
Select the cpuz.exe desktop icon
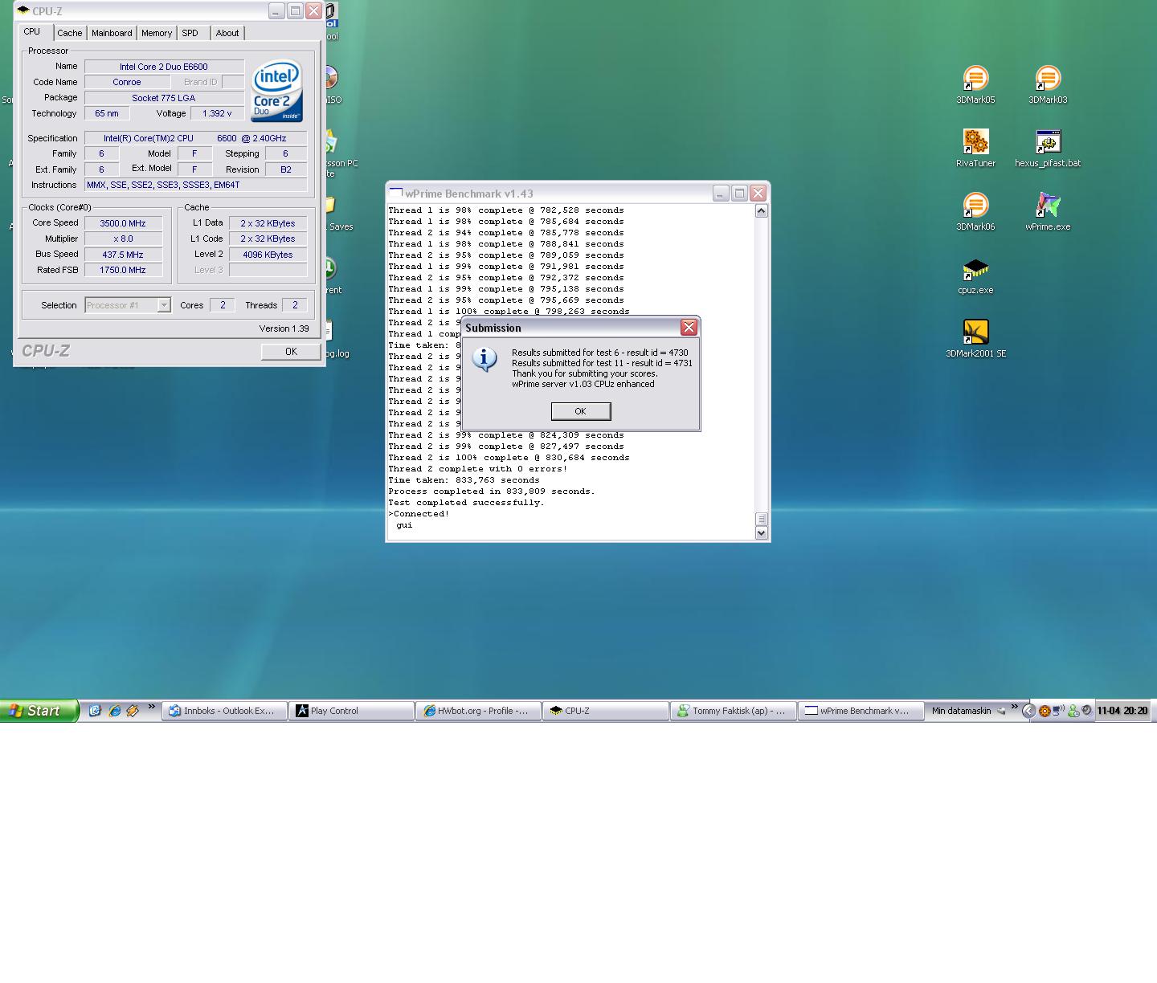pyautogui.click(x=975, y=275)
